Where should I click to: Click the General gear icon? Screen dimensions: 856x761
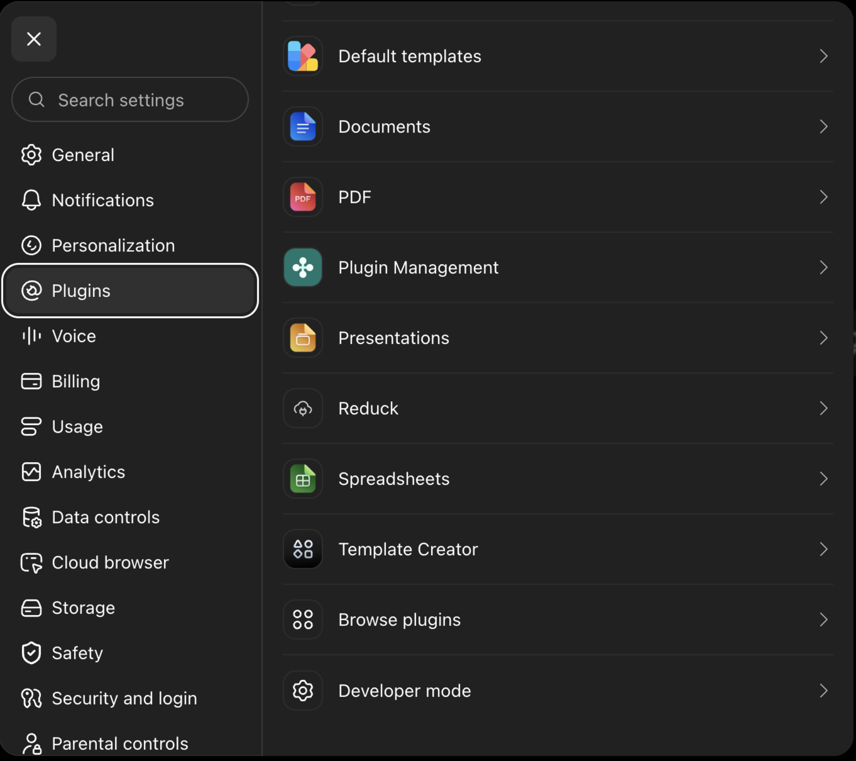[x=31, y=155]
